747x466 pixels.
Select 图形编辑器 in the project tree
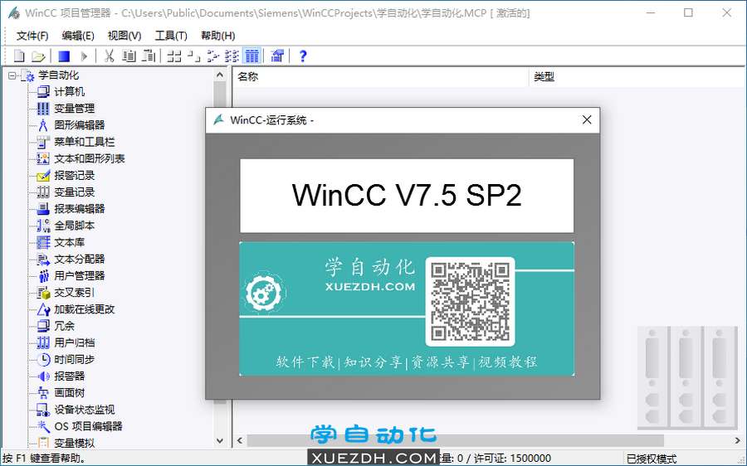coord(79,125)
